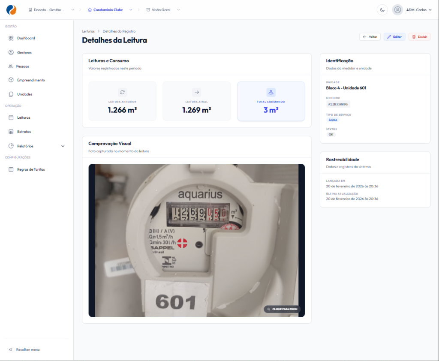The height and width of the screenshot is (361, 439).
Task: Click the Regras de Tarifas list icon
Action: 11,169
